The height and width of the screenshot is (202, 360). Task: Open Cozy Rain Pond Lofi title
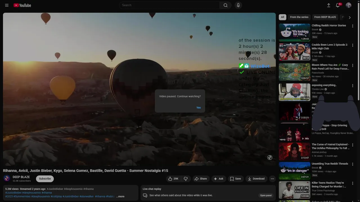point(330,67)
